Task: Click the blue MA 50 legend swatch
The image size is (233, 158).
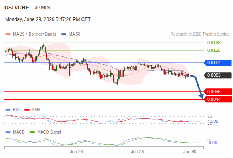Action: pyautogui.click(x=64, y=34)
